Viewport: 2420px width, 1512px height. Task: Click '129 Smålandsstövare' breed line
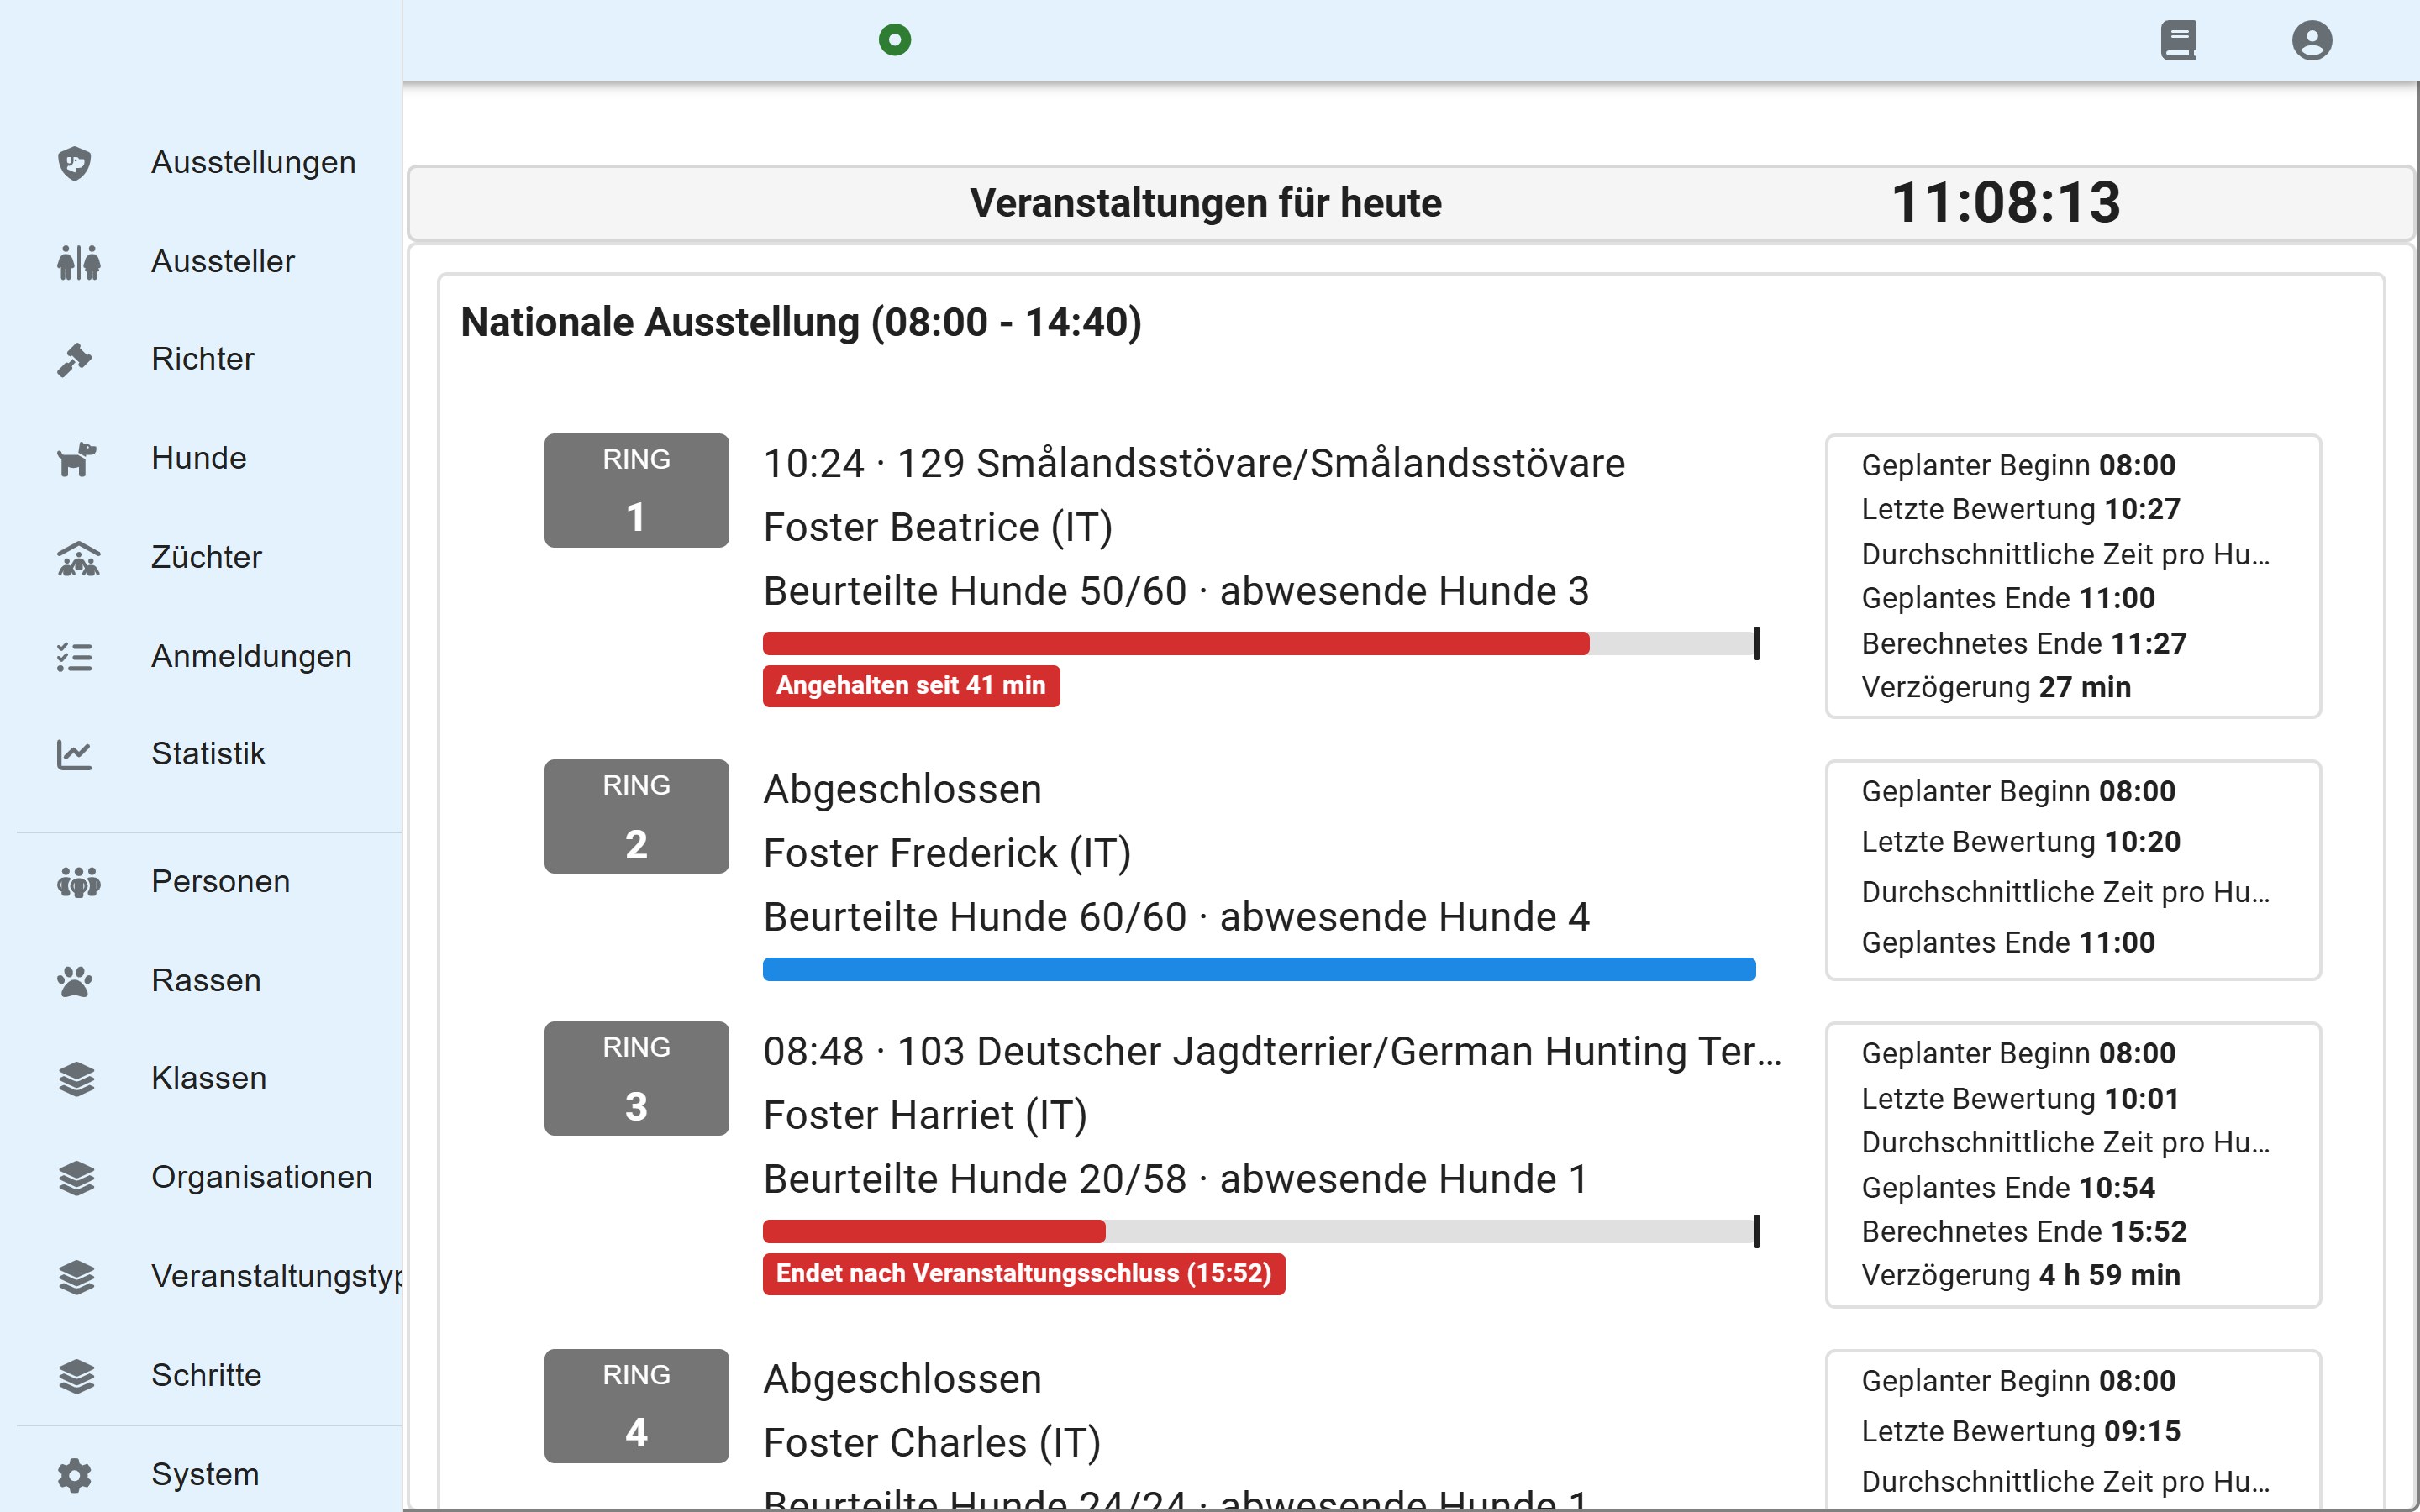[x=1194, y=463]
